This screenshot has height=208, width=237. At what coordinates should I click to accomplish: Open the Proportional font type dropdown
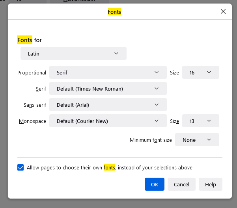108,72
